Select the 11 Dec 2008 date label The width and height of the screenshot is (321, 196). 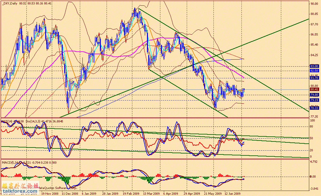point(70,193)
